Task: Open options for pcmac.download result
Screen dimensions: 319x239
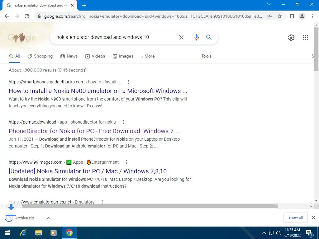Action: [x=123, y=122]
